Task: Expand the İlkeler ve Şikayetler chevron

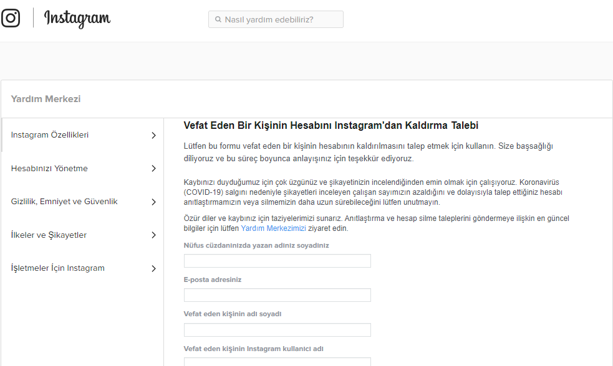Action: coord(153,235)
